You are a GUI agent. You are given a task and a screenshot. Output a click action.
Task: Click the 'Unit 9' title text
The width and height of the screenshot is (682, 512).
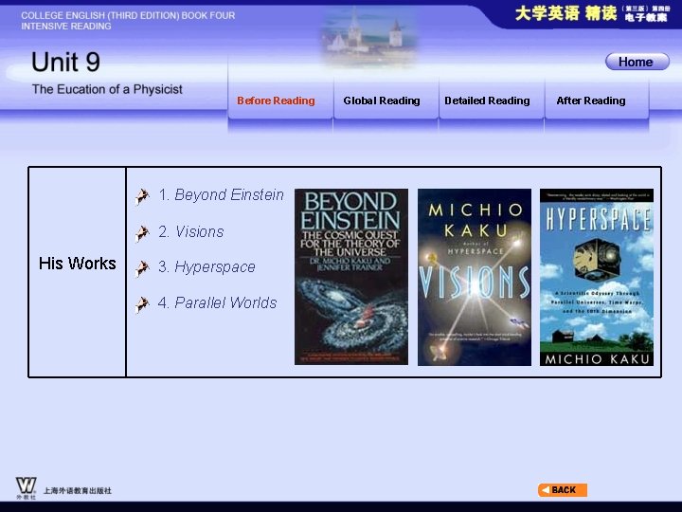point(65,62)
